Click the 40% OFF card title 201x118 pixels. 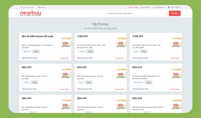tap(27, 67)
